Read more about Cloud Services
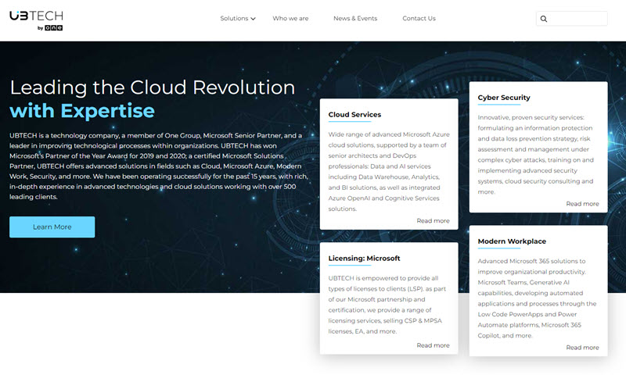Image resolution: width=626 pixels, height=375 pixels. point(433,221)
